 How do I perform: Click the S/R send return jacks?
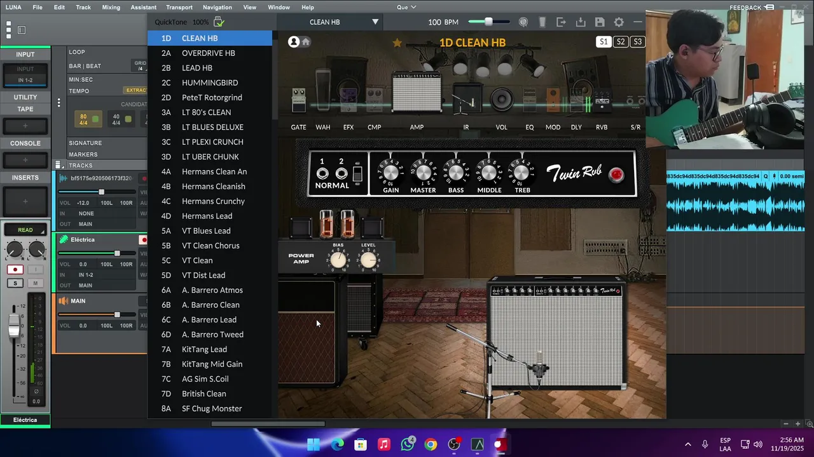click(635, 102)
